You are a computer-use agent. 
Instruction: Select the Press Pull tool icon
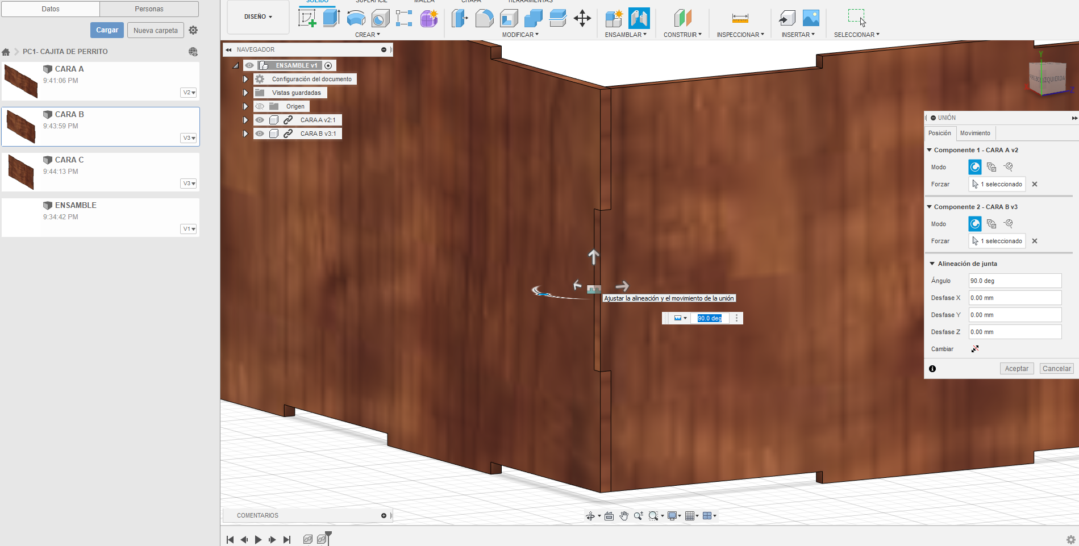pos(460,18)
